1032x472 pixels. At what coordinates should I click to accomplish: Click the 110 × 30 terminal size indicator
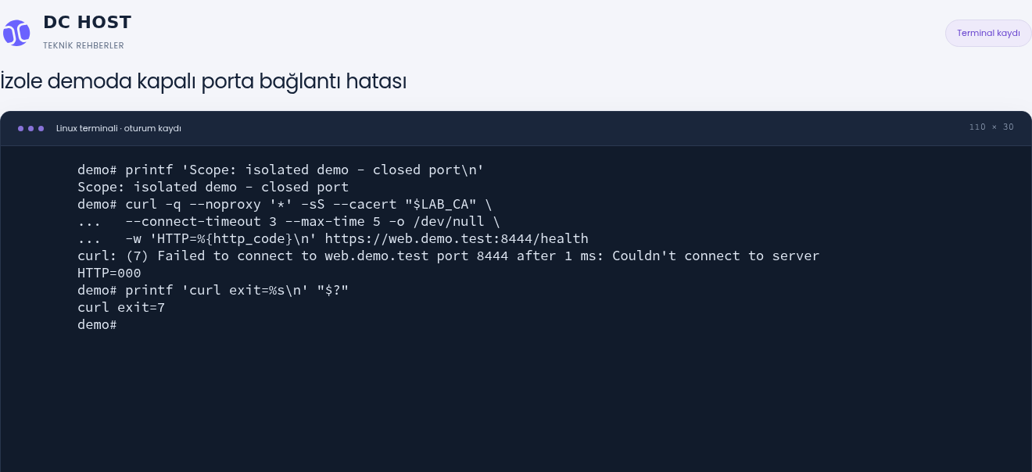tap(991, 127)
